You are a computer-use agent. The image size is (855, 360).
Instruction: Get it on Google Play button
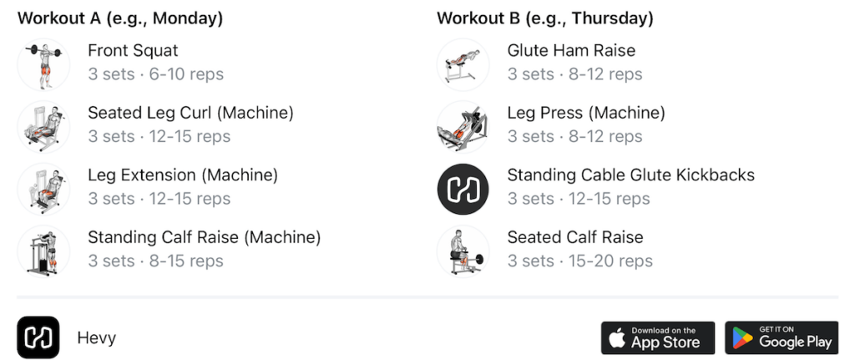click(782, 337)
